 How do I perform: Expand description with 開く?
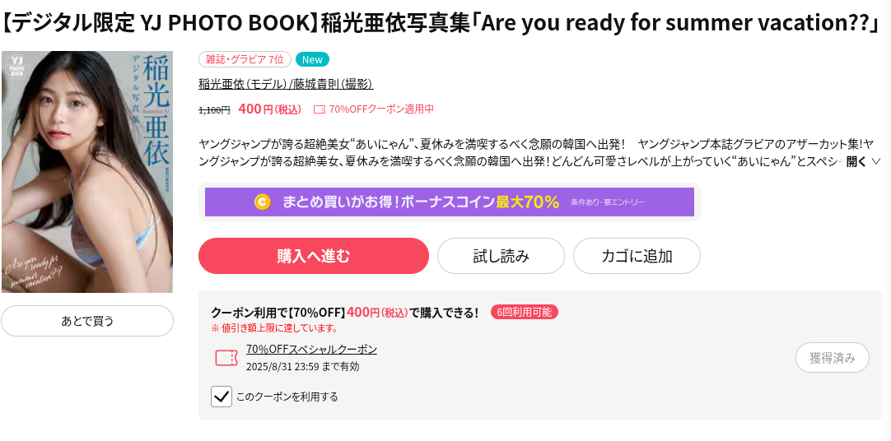(856, 161)
